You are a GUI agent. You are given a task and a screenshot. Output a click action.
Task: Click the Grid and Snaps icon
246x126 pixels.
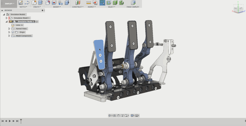[x=136, y=116]
